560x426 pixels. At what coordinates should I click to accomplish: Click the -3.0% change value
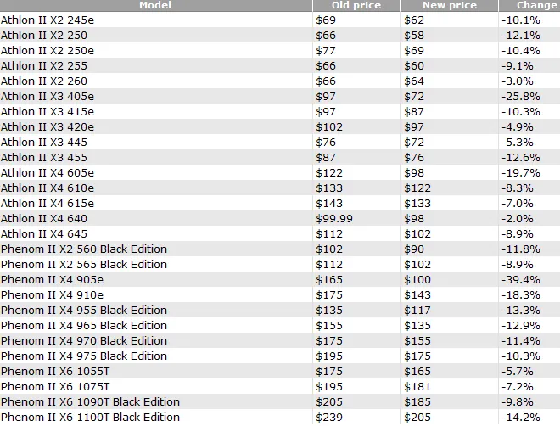(520, 81)
